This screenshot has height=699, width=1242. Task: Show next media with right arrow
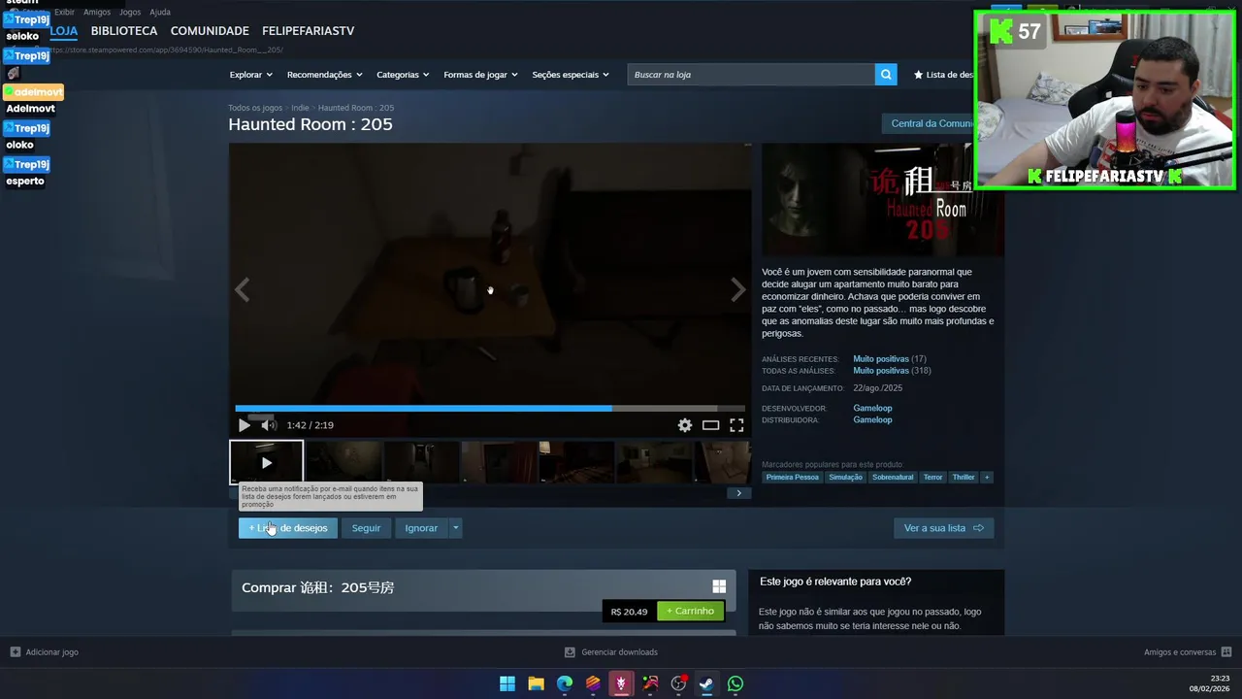(738, 289)
